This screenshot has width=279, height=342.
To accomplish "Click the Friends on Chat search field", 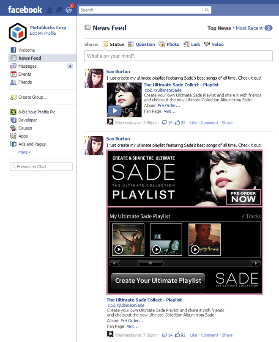I will pyautogui.click(x=41, y=167).
